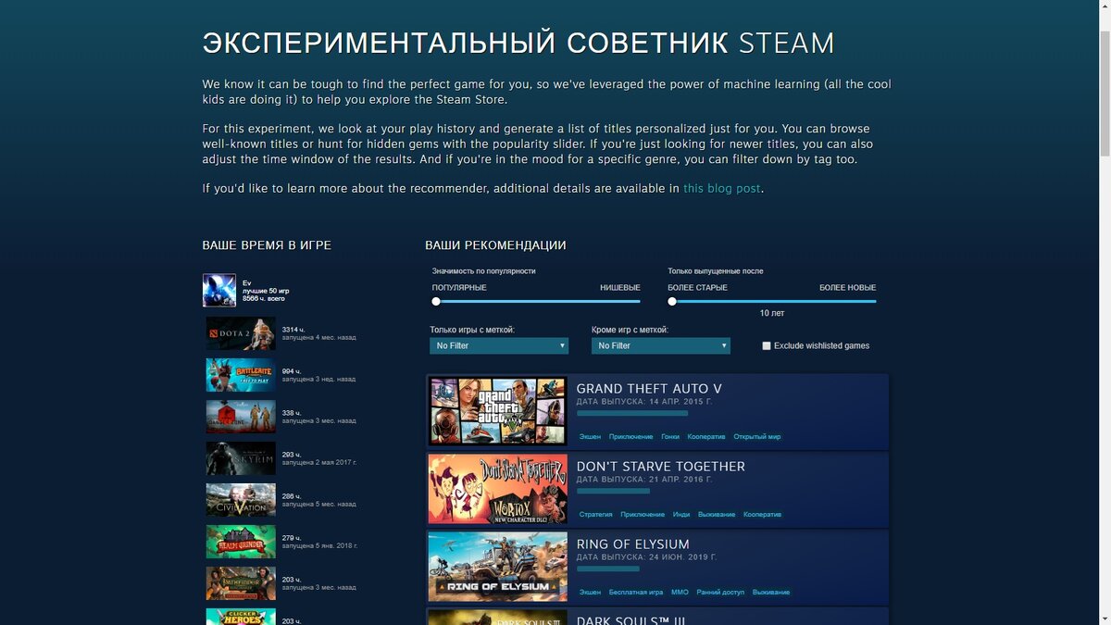Select the Экшен tag under GTA V
Viewport: 1111px width, 625px height.
pos(590,436)
